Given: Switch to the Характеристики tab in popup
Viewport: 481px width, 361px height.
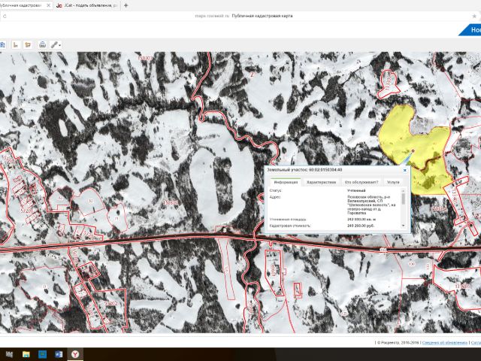Looking at the screenshot, I should point(321,182).
